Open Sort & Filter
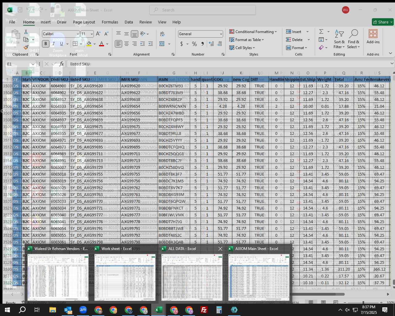Screen dimensions: 395x316 coord(339,39)
